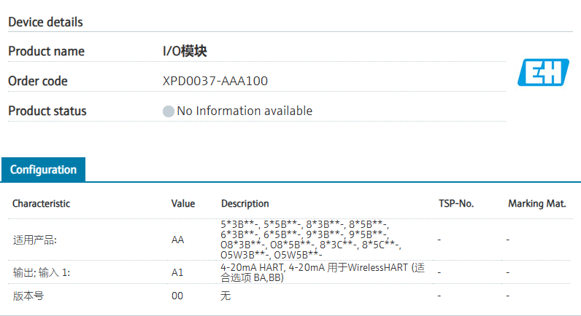Select the 适用产品 characteristic row

[x=34, y=239]
